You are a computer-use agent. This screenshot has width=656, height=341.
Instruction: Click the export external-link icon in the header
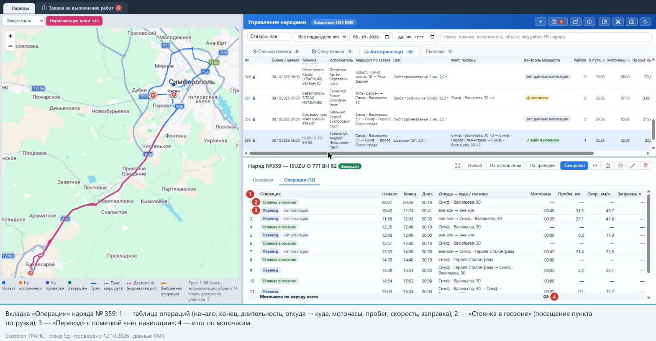(576, 22)
